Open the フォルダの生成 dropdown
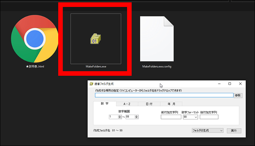This screenshot has height=146, width=255. 207,130
